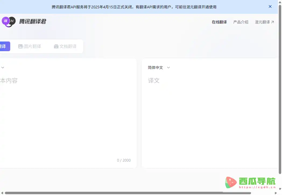This screenshot has height=195, width=282.
Task: Follow the 混元翻译 external link
Action: tap(264, 22)
